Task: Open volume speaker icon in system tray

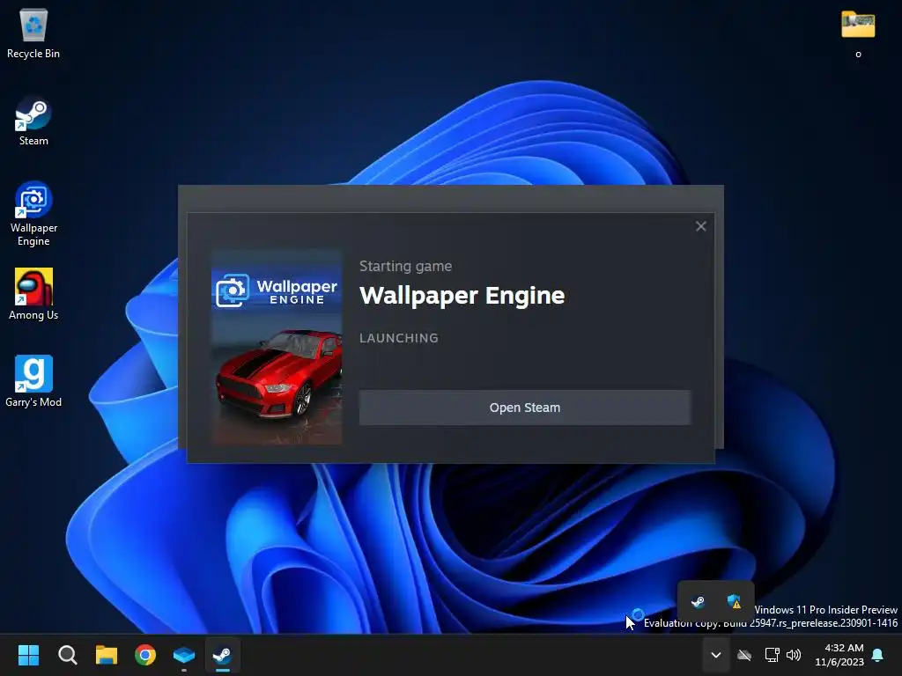Action: point(794,655)
